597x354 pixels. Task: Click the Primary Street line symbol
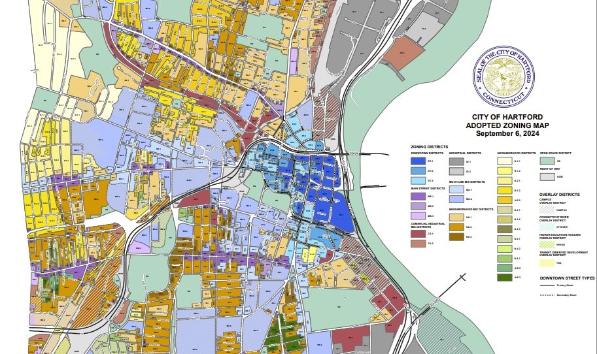[x=547, y=285]
